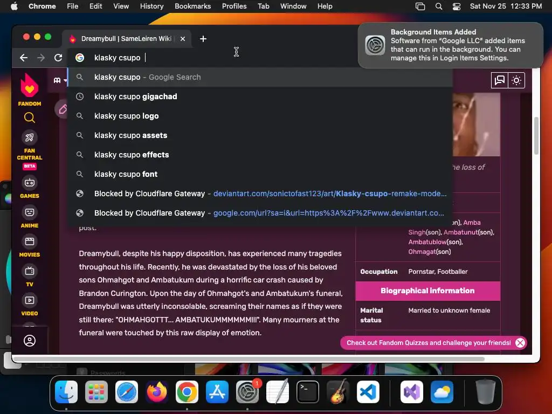
Task: Open Video section in Fandom sidebar
Action: click(30, 305)
